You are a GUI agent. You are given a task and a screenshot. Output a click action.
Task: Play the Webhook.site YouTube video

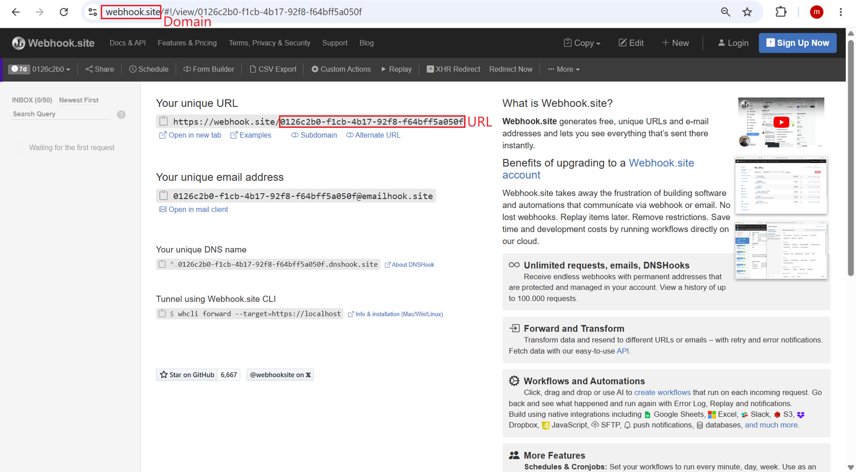tap(781, 122)
